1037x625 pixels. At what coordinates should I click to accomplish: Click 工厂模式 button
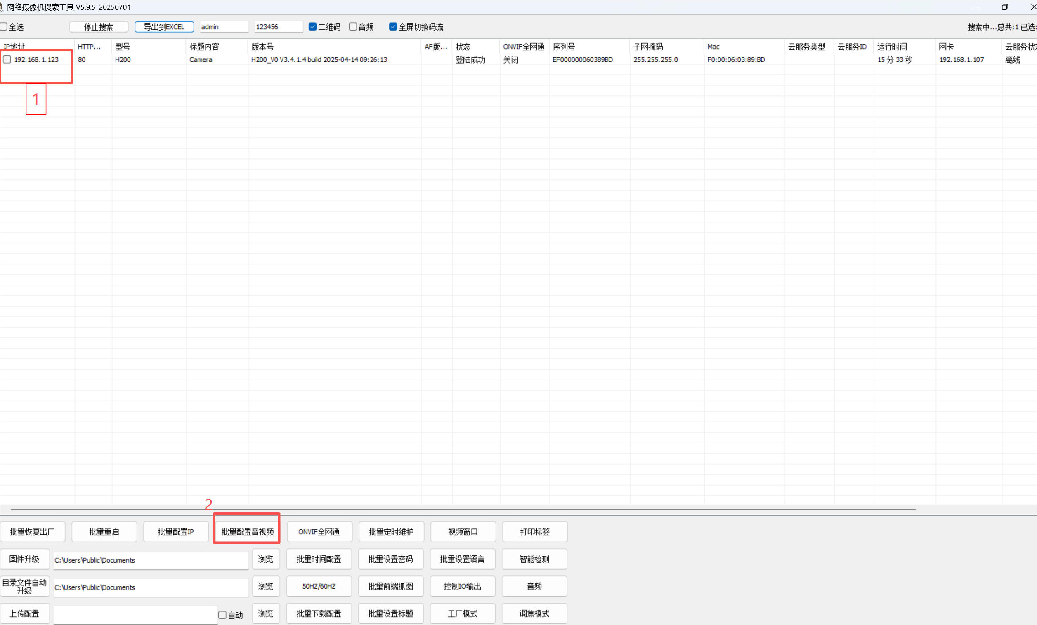click(x=463, y=613)
